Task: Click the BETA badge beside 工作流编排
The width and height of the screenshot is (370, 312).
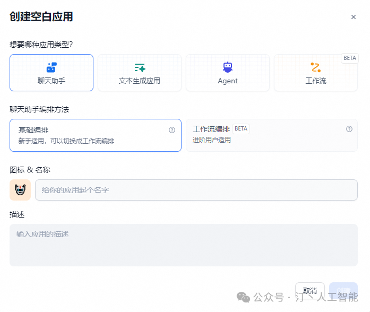Action: point(241,128)
